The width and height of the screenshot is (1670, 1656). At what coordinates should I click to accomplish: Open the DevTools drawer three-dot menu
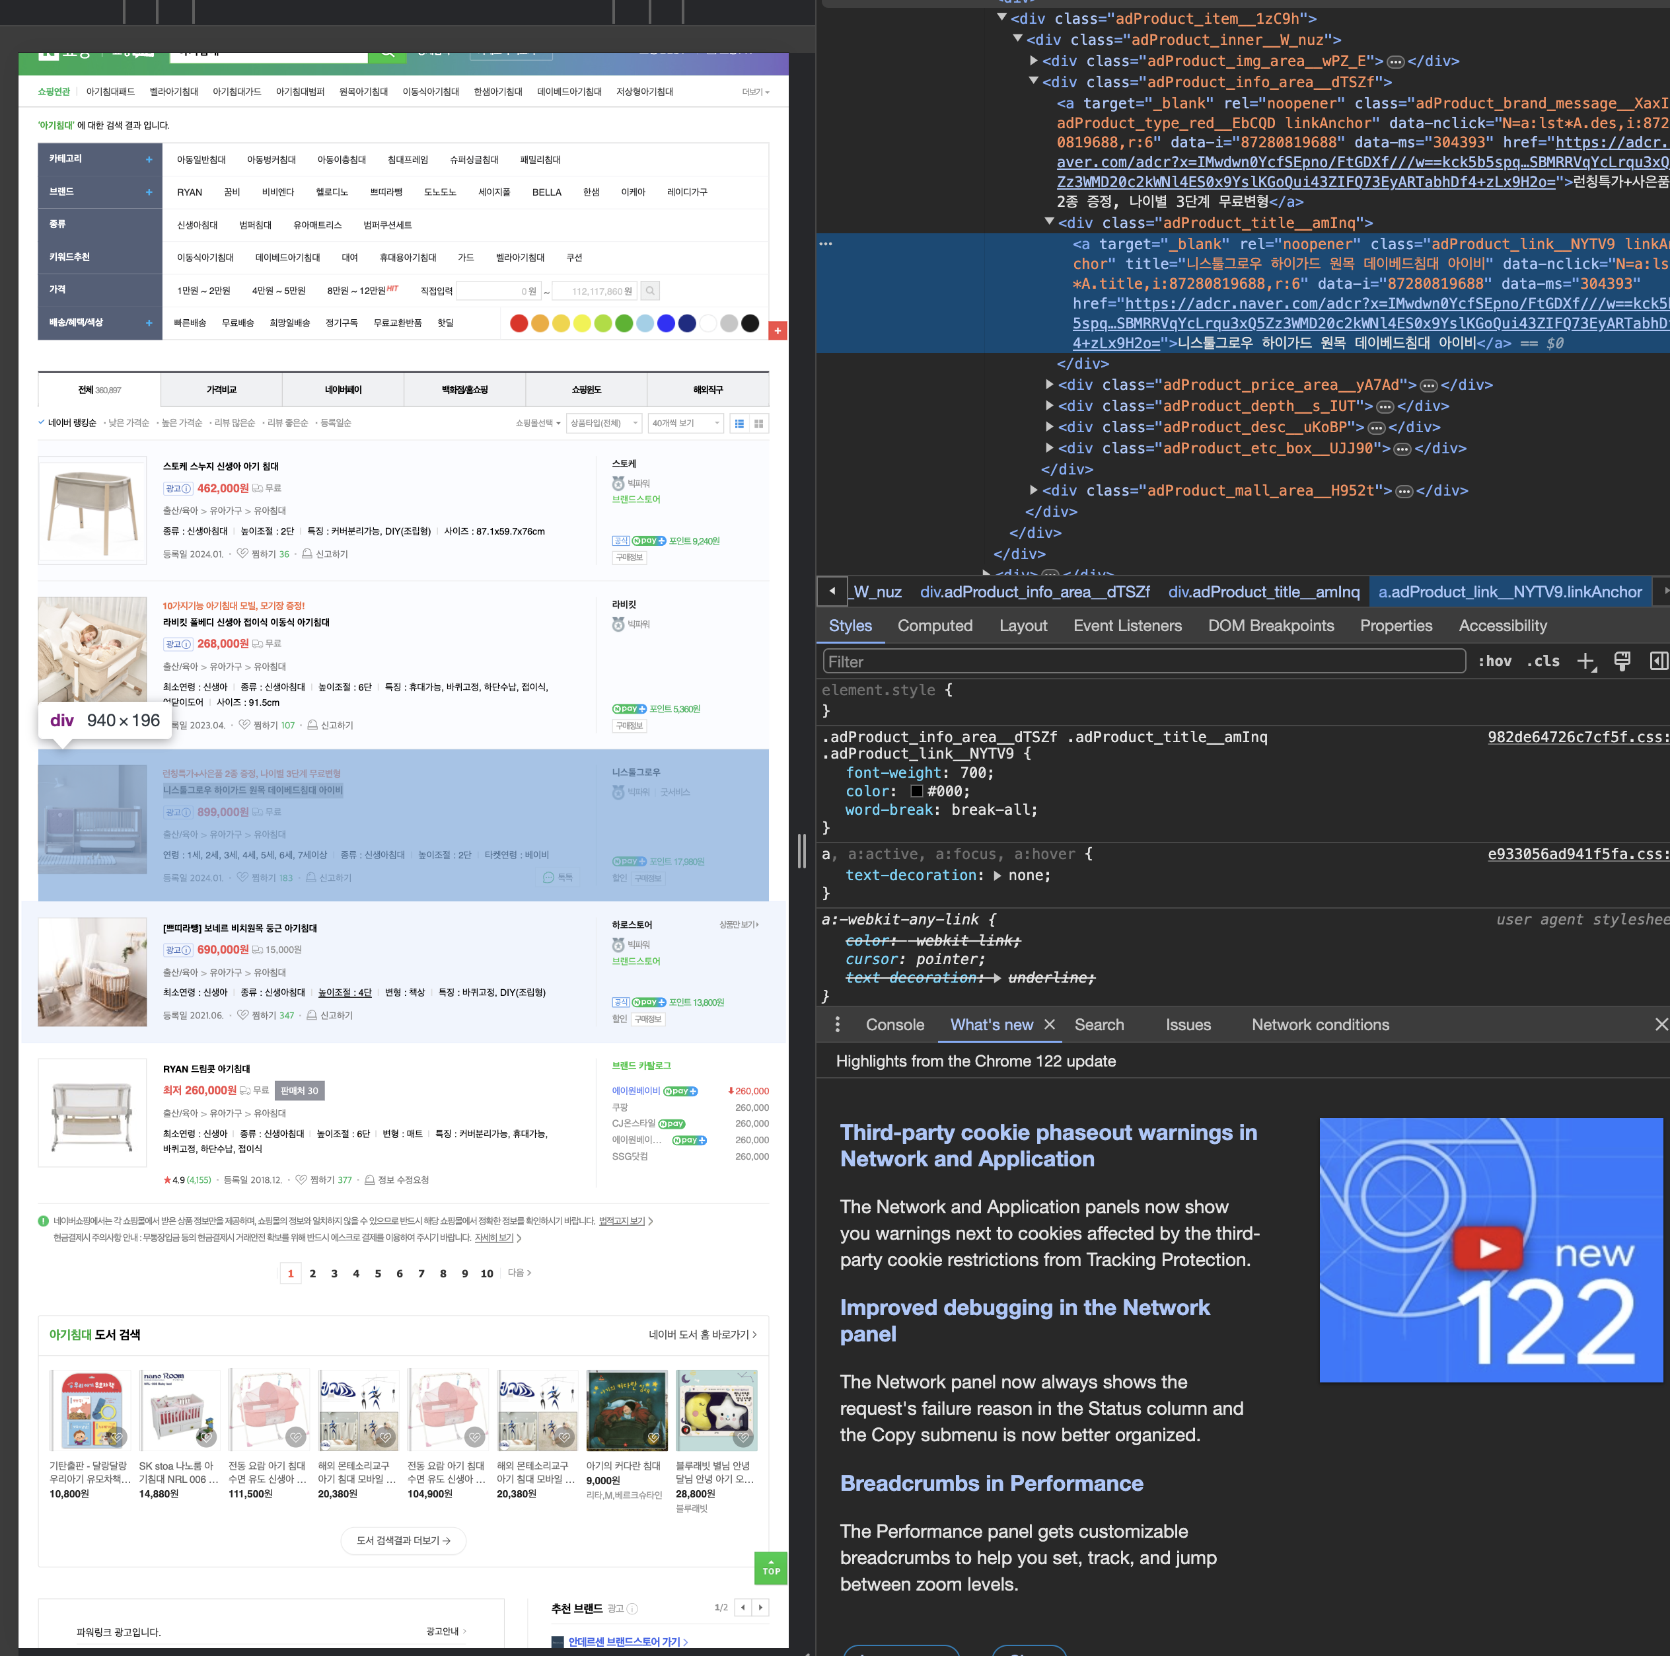(x=837, y=1025)
